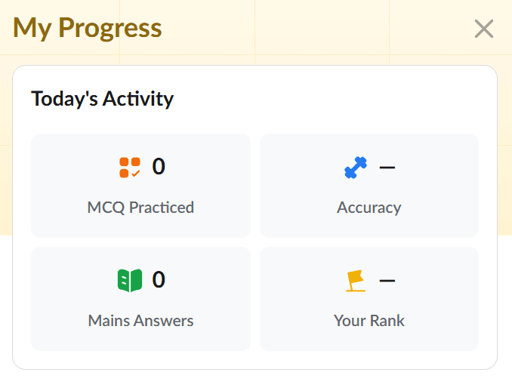The height and width of the screenshot is (391, 512).
Task: Select the Accuracy label text
Action: (369, 208)
